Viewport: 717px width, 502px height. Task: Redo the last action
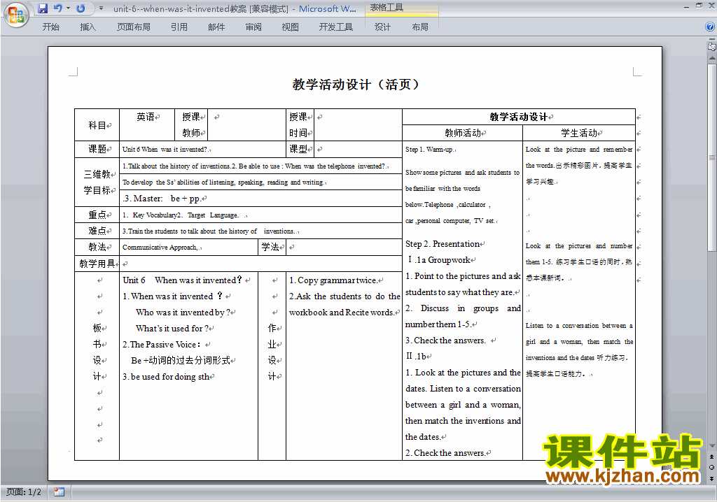tap(81, 8)
